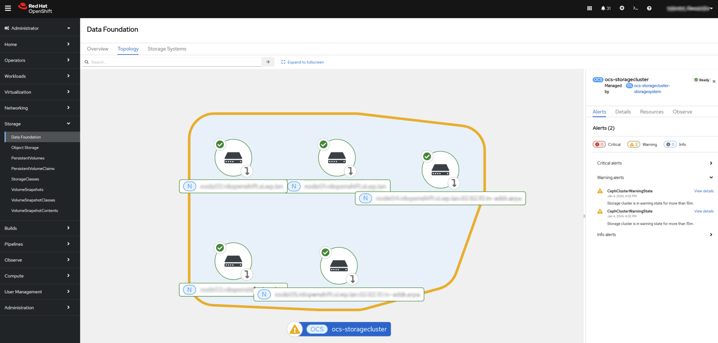Click the download arrow icon below a node

(247, 171)
